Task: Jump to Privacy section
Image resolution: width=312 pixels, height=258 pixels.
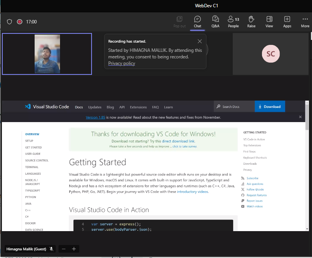Action: coord(247,170)
